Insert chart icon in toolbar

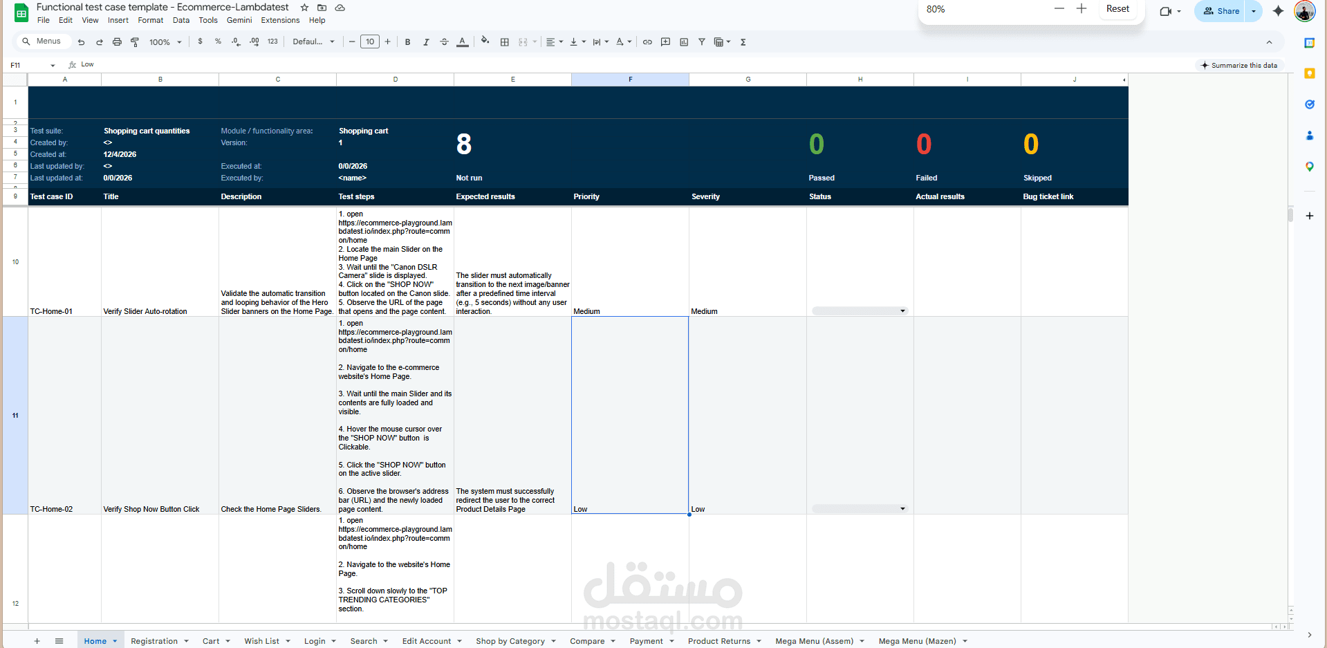pos(684,42)
